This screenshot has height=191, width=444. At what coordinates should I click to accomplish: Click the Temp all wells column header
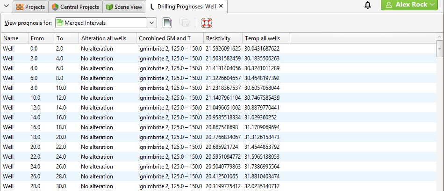pos(265,38)
